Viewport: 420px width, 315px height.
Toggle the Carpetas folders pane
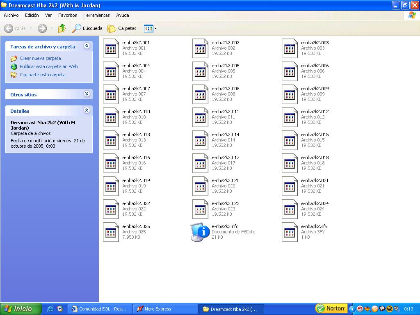pyautogui.click(x=122, y=28)
